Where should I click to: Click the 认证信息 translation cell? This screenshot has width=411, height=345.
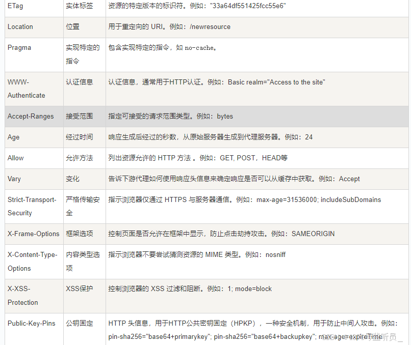pos(85,89)
